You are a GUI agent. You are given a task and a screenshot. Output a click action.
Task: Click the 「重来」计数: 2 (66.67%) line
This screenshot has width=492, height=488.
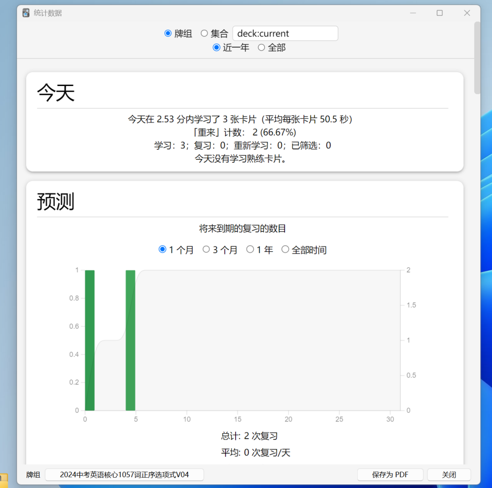tap(243, 132)
